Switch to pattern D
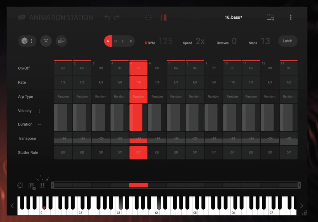 [131, 41]
